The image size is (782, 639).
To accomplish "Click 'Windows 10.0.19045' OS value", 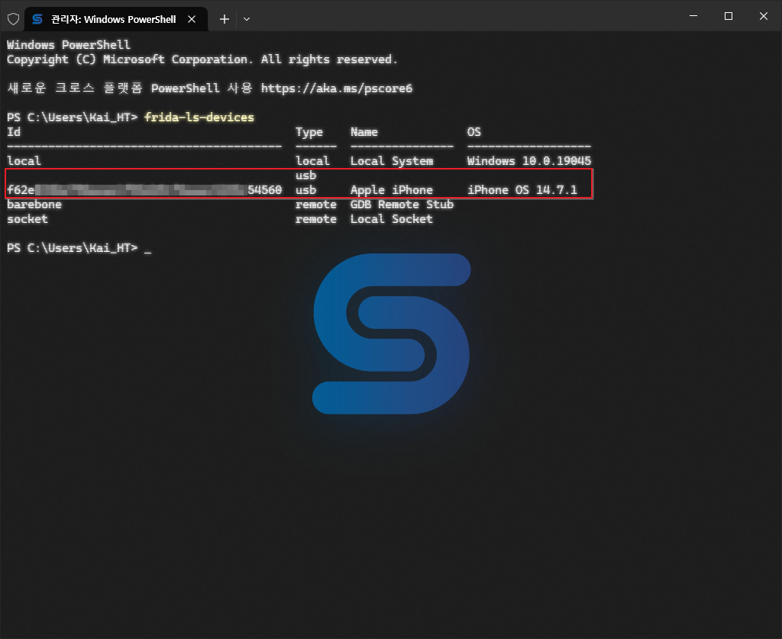I will click(x=529, y=160).
